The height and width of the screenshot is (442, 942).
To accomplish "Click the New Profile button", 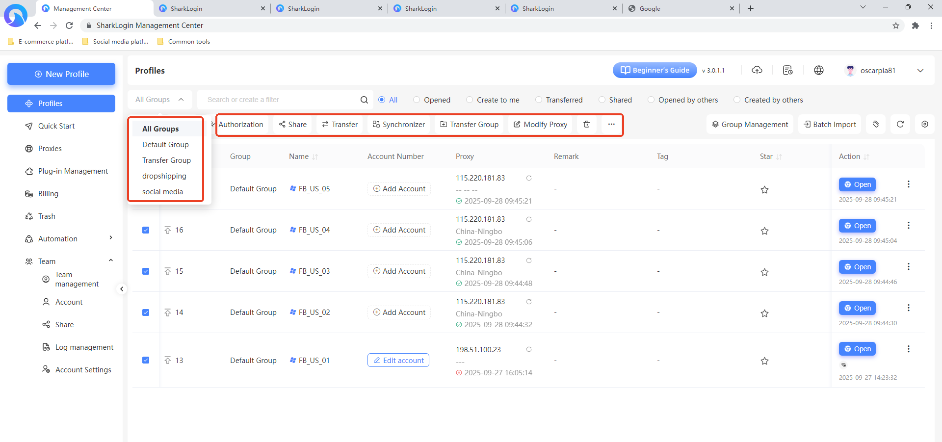I will click(61, 74).
